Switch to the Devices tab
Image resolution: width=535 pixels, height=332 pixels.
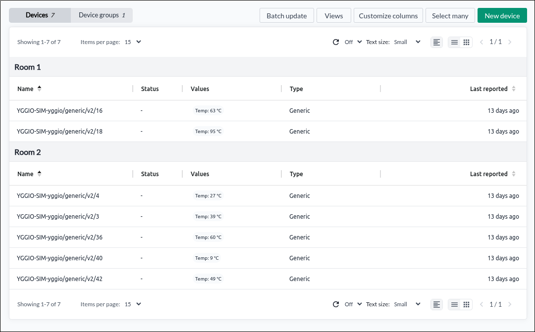[x=40, y=15]
